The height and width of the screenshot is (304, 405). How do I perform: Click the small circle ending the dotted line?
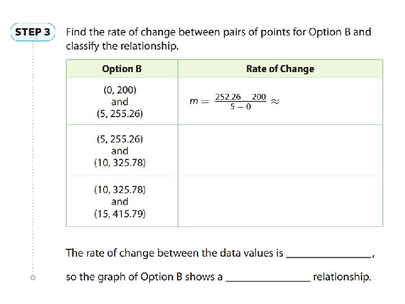[x=33, y=278]
